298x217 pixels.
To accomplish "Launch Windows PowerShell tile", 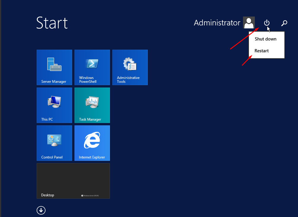I will coord(92,67).
